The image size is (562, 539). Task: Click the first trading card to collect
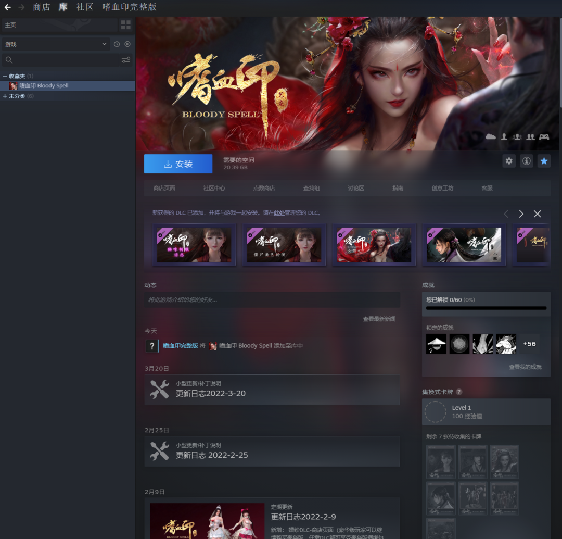coord(441,462)
